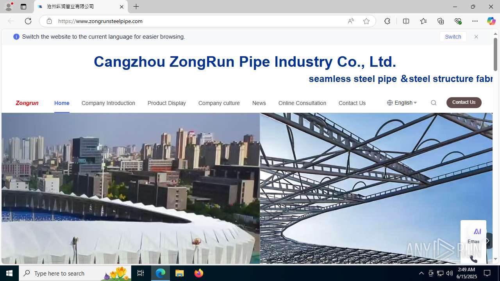Open the Favorites list

pos(423,21)
